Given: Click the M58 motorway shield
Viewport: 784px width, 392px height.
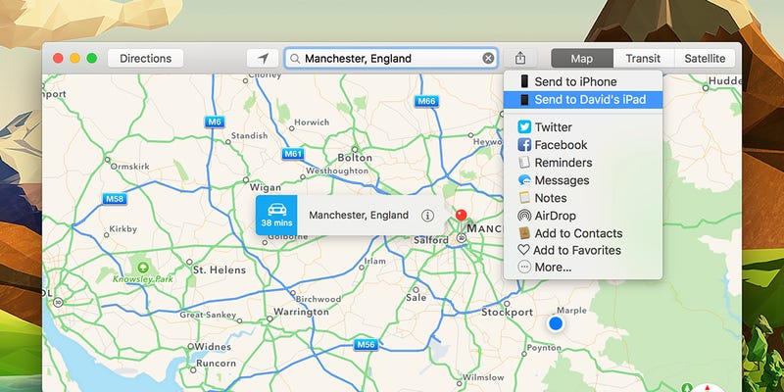Looking at the screenshot, I should coord(115,199).
